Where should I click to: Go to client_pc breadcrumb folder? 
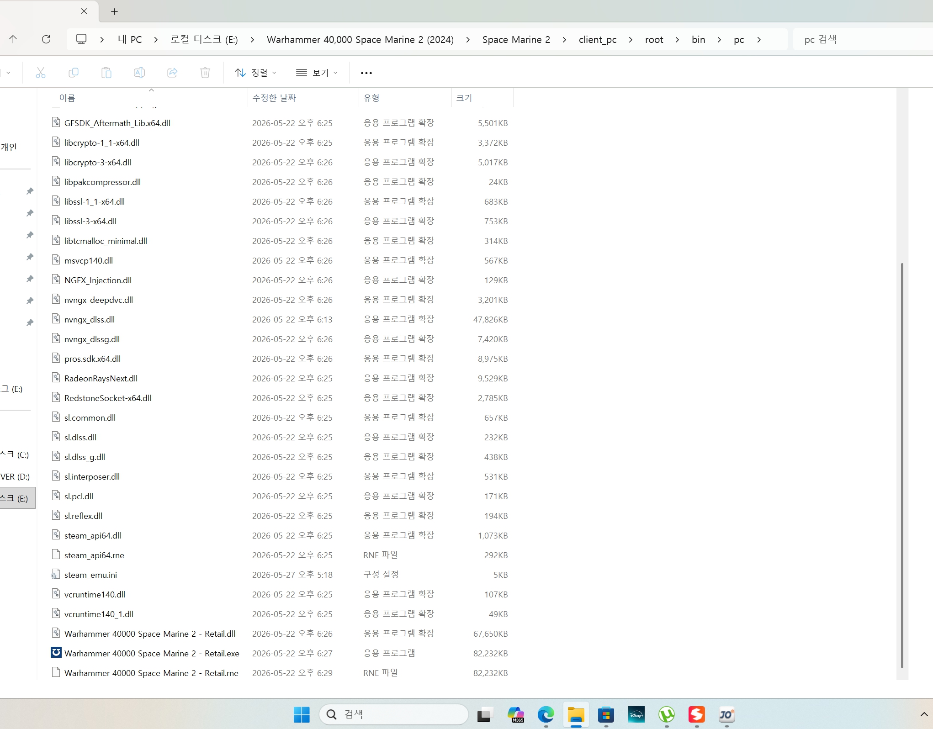(598, 40)
